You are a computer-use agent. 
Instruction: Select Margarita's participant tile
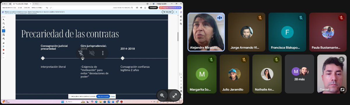(x=202, y=74)
